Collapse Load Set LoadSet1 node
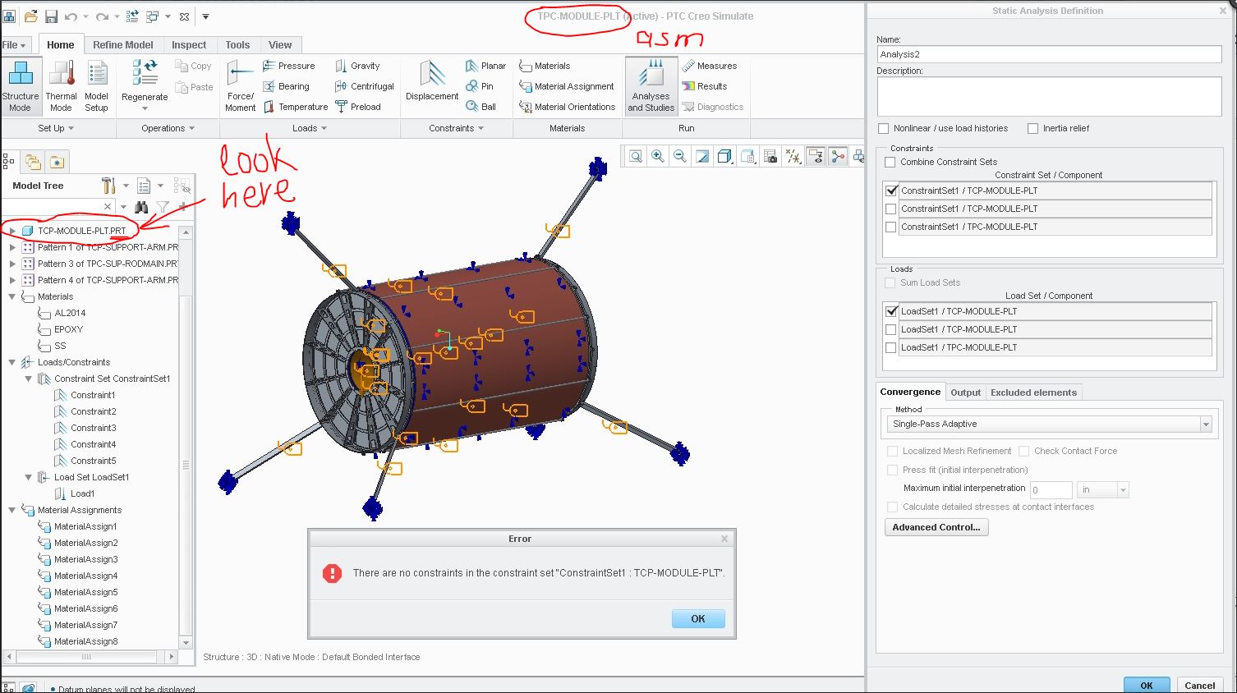The width and height of the screenshot is (1237, 693). [29, 477]
